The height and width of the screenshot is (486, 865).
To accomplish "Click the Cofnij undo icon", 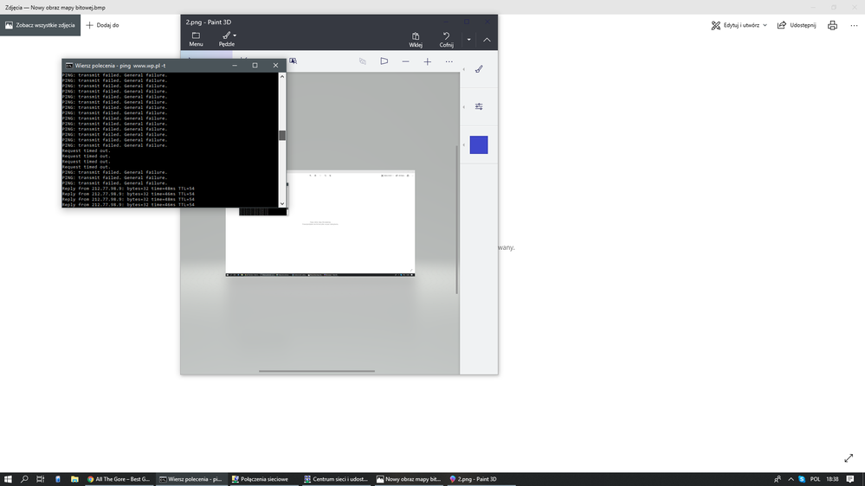I will 446,35.
